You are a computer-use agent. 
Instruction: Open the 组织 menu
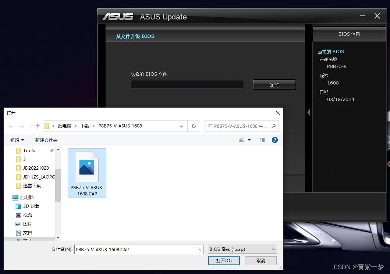17,140
